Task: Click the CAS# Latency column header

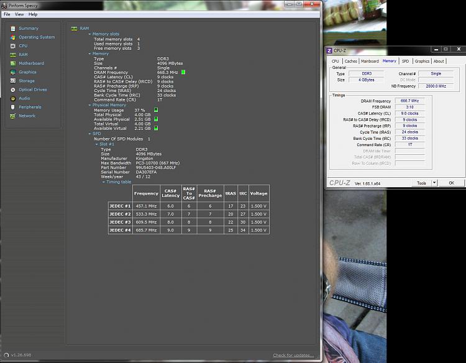Action: click(x=171, y=193)
